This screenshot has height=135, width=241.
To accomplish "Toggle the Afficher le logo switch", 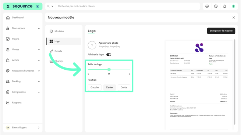I will [x=109, y=55].
